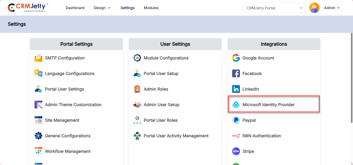
Task: Click the admin user avatar picture
Action: click(314, 8)
